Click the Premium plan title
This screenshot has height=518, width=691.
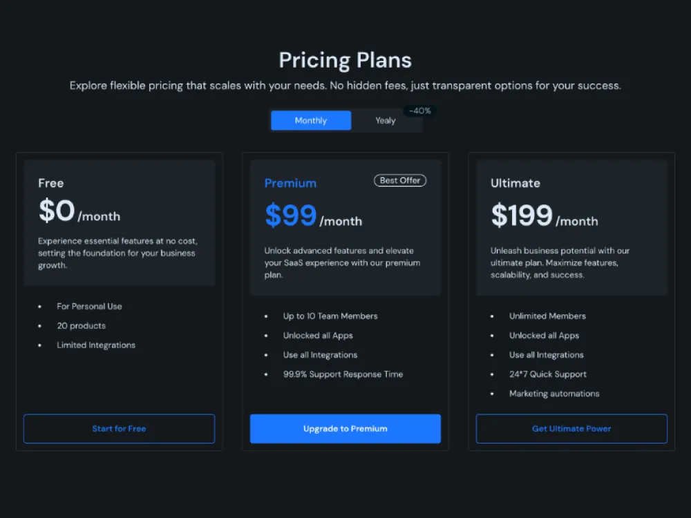(290, 183)
